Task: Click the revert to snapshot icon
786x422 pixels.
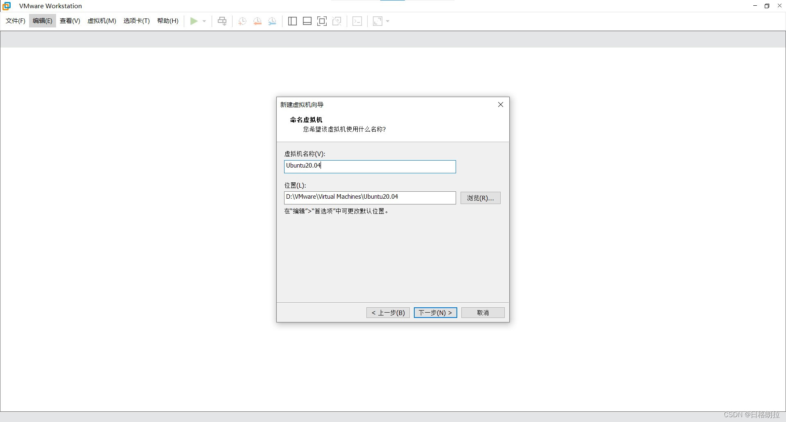Action: [x=257, y=21]
